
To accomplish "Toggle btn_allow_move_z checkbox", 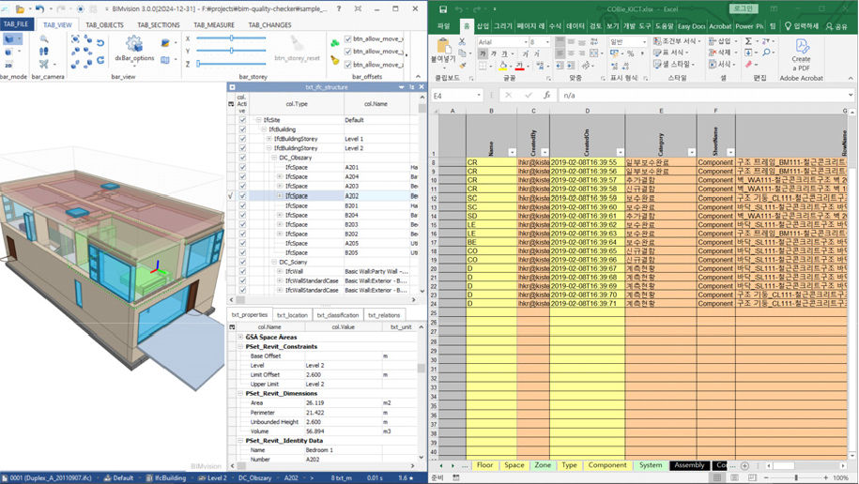I will (x=348, y=65).
